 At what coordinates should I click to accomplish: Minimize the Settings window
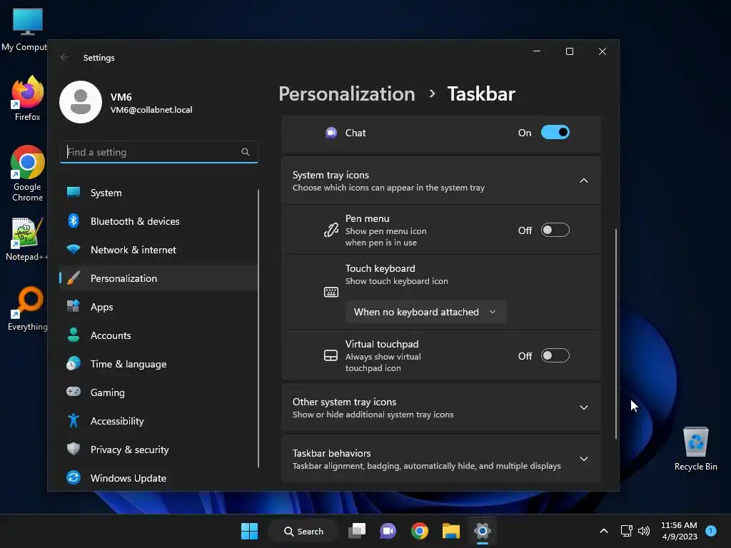pyautogui.click(x=537, y=51)
